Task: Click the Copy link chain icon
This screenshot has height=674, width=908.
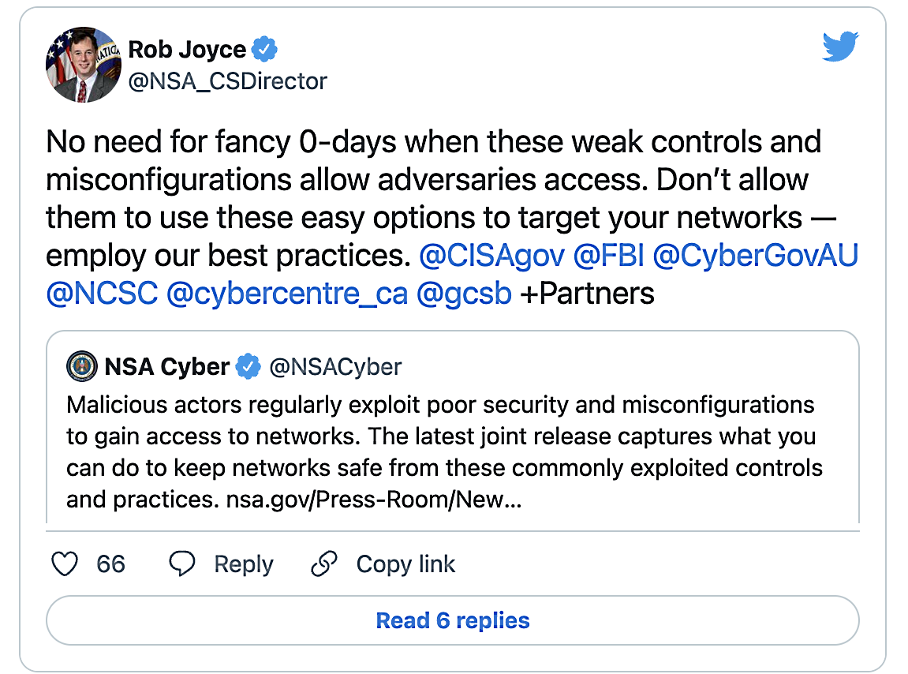Action: pos(323,564)
